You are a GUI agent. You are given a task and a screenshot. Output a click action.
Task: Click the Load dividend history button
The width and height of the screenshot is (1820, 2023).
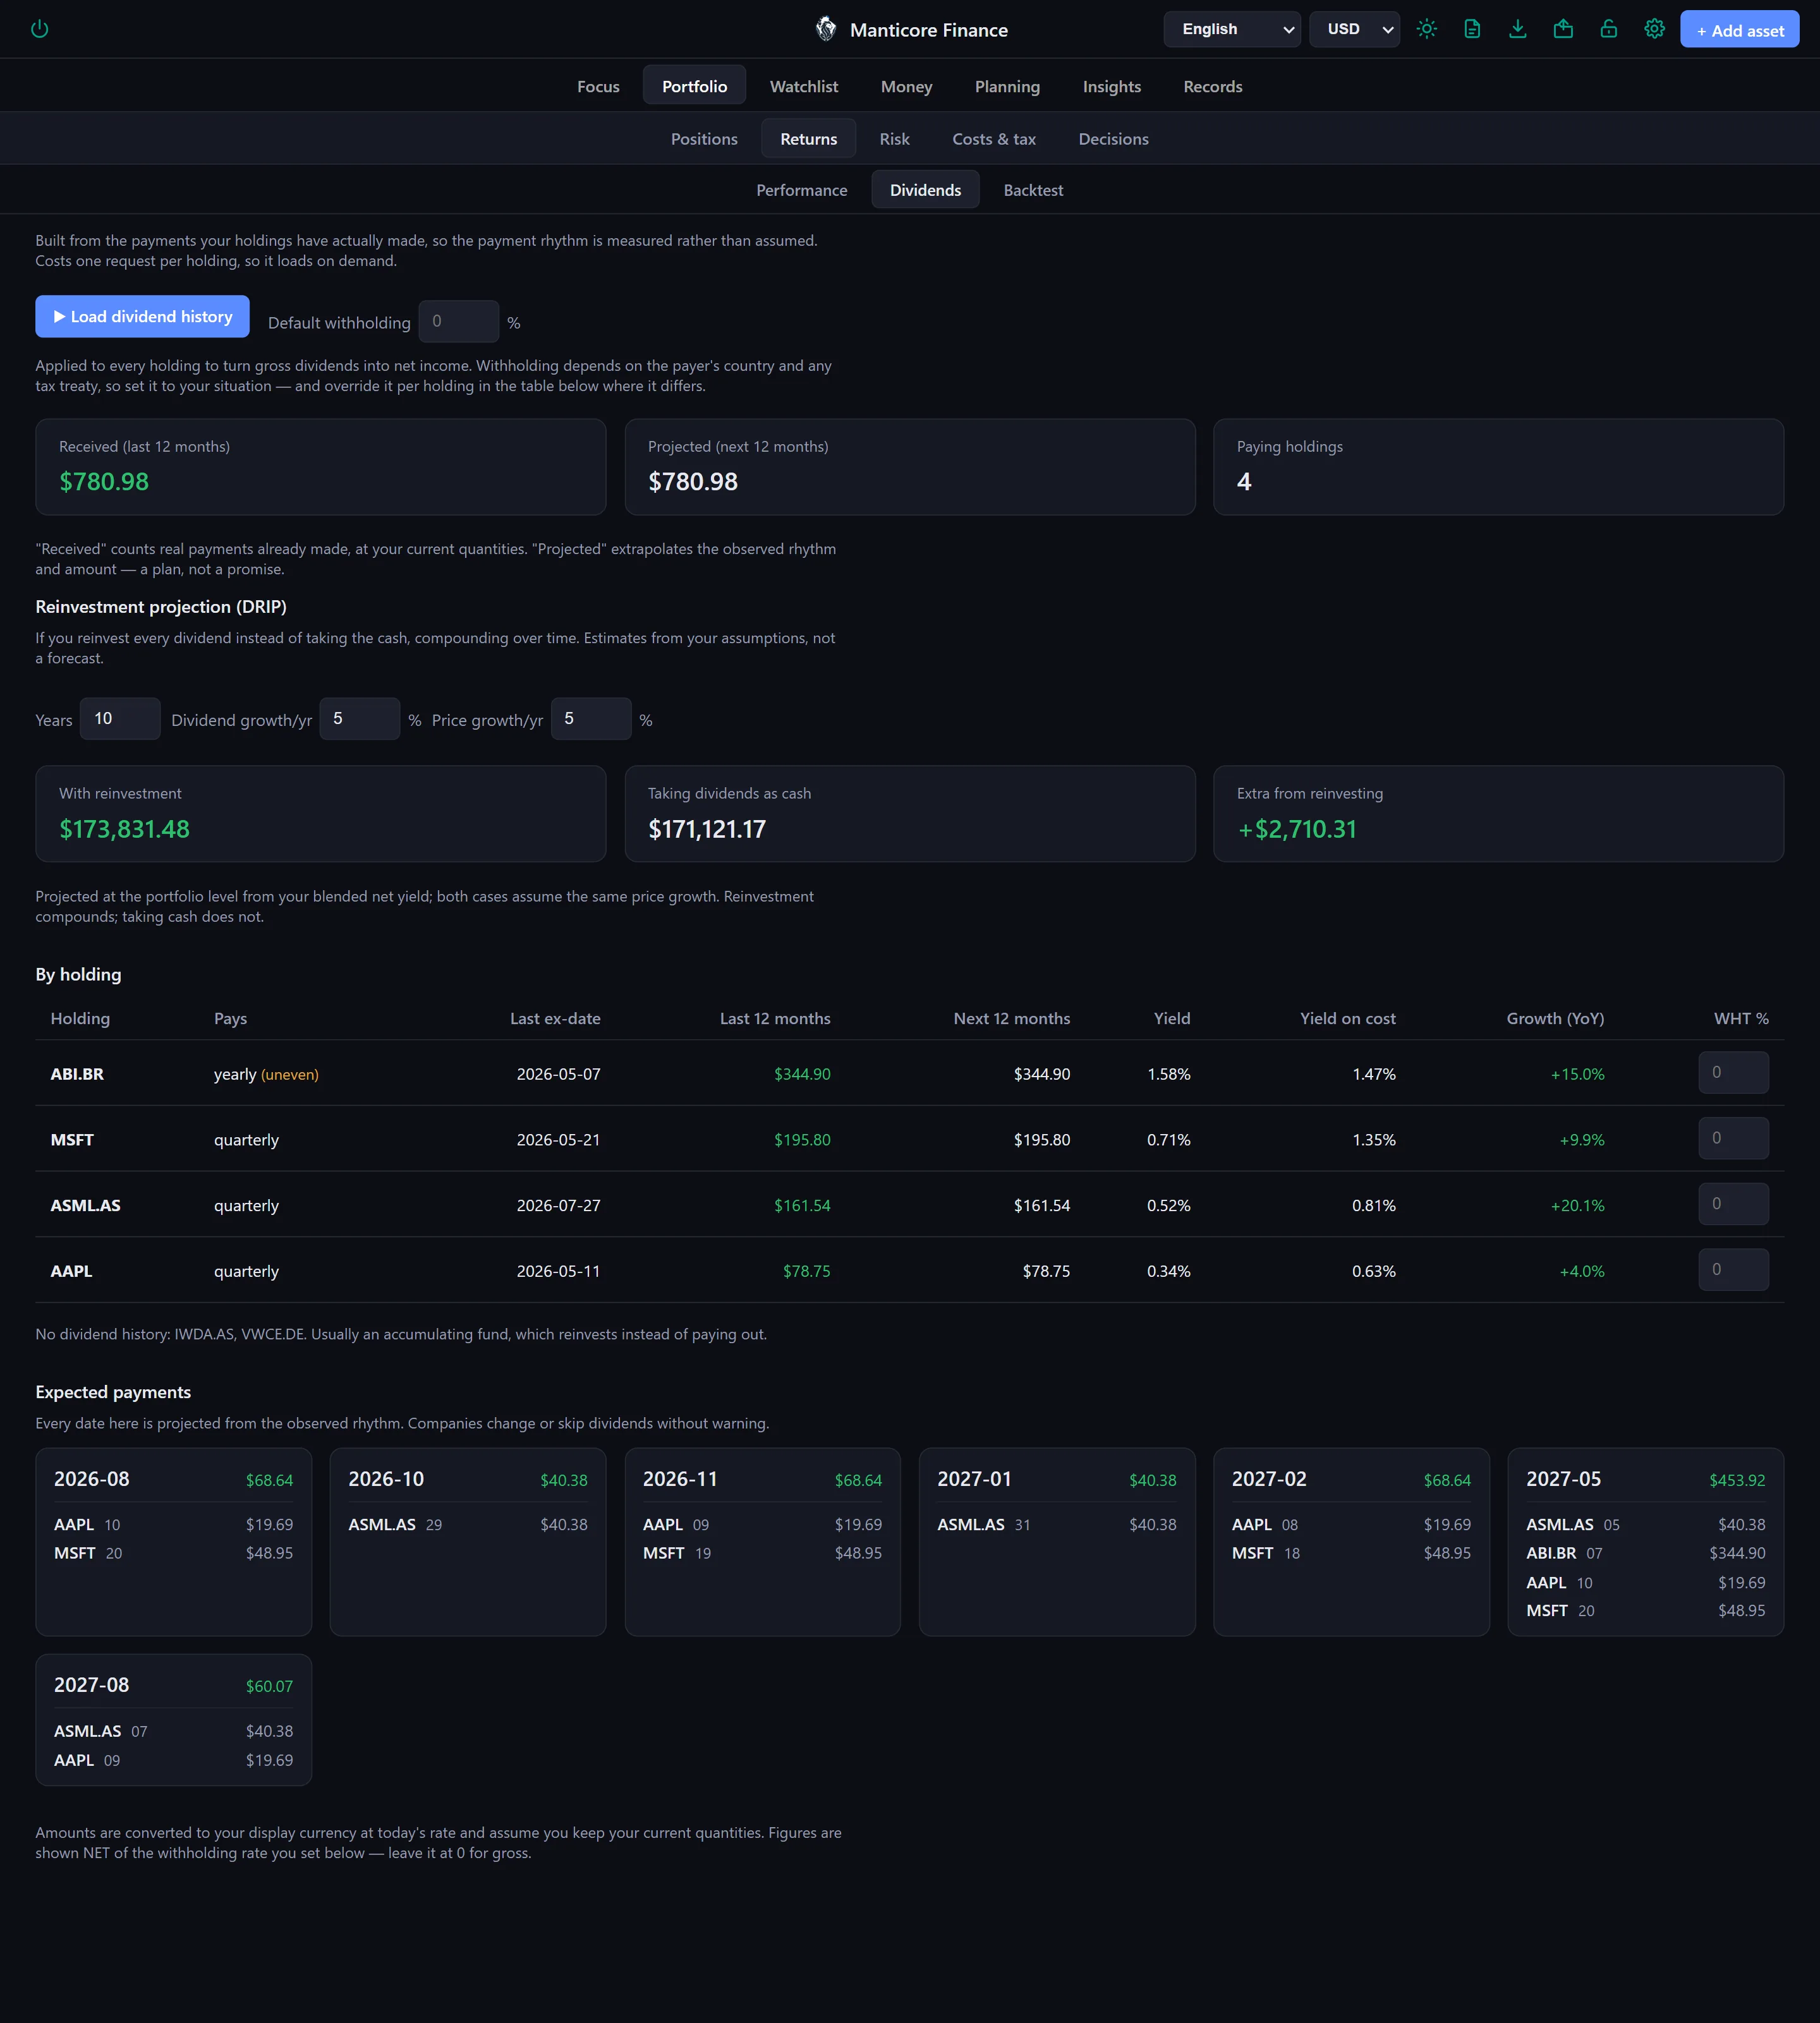(x=142, y=317)
